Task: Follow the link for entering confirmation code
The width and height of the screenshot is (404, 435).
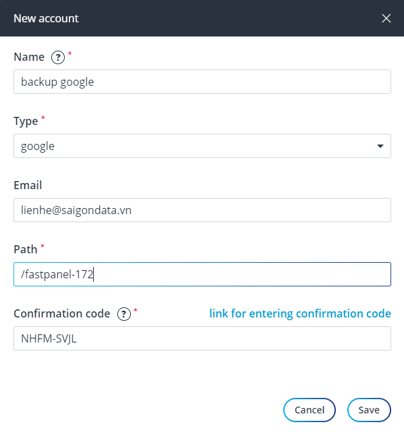Action: coord(300,313)
